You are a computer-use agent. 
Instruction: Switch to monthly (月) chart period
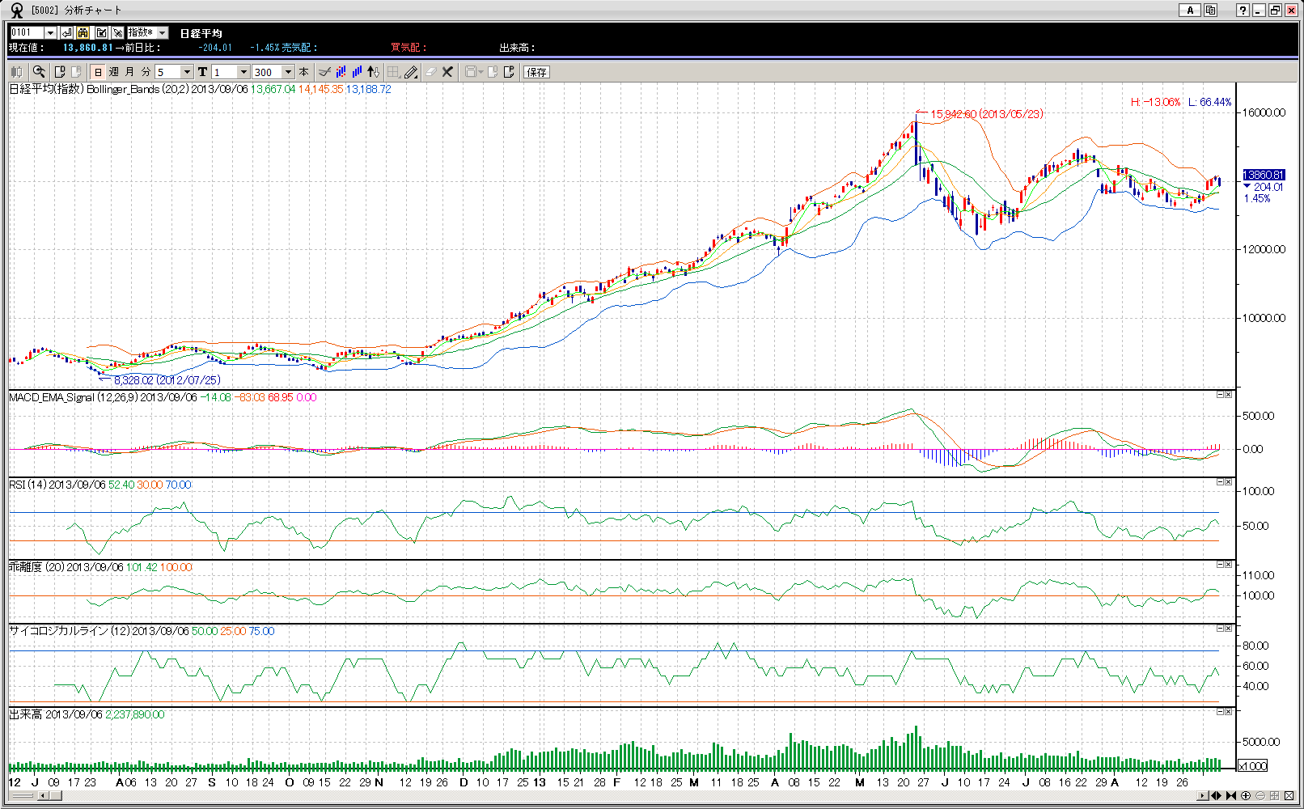pos(129,72)
